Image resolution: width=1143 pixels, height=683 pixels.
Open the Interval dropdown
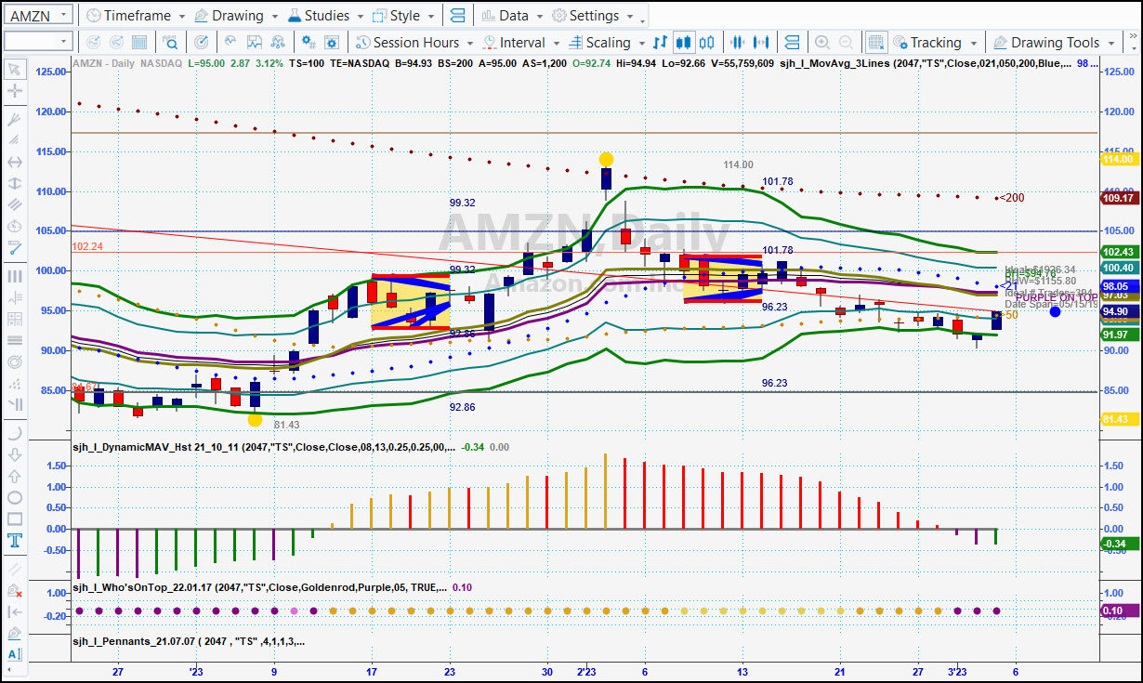point(522,43)
